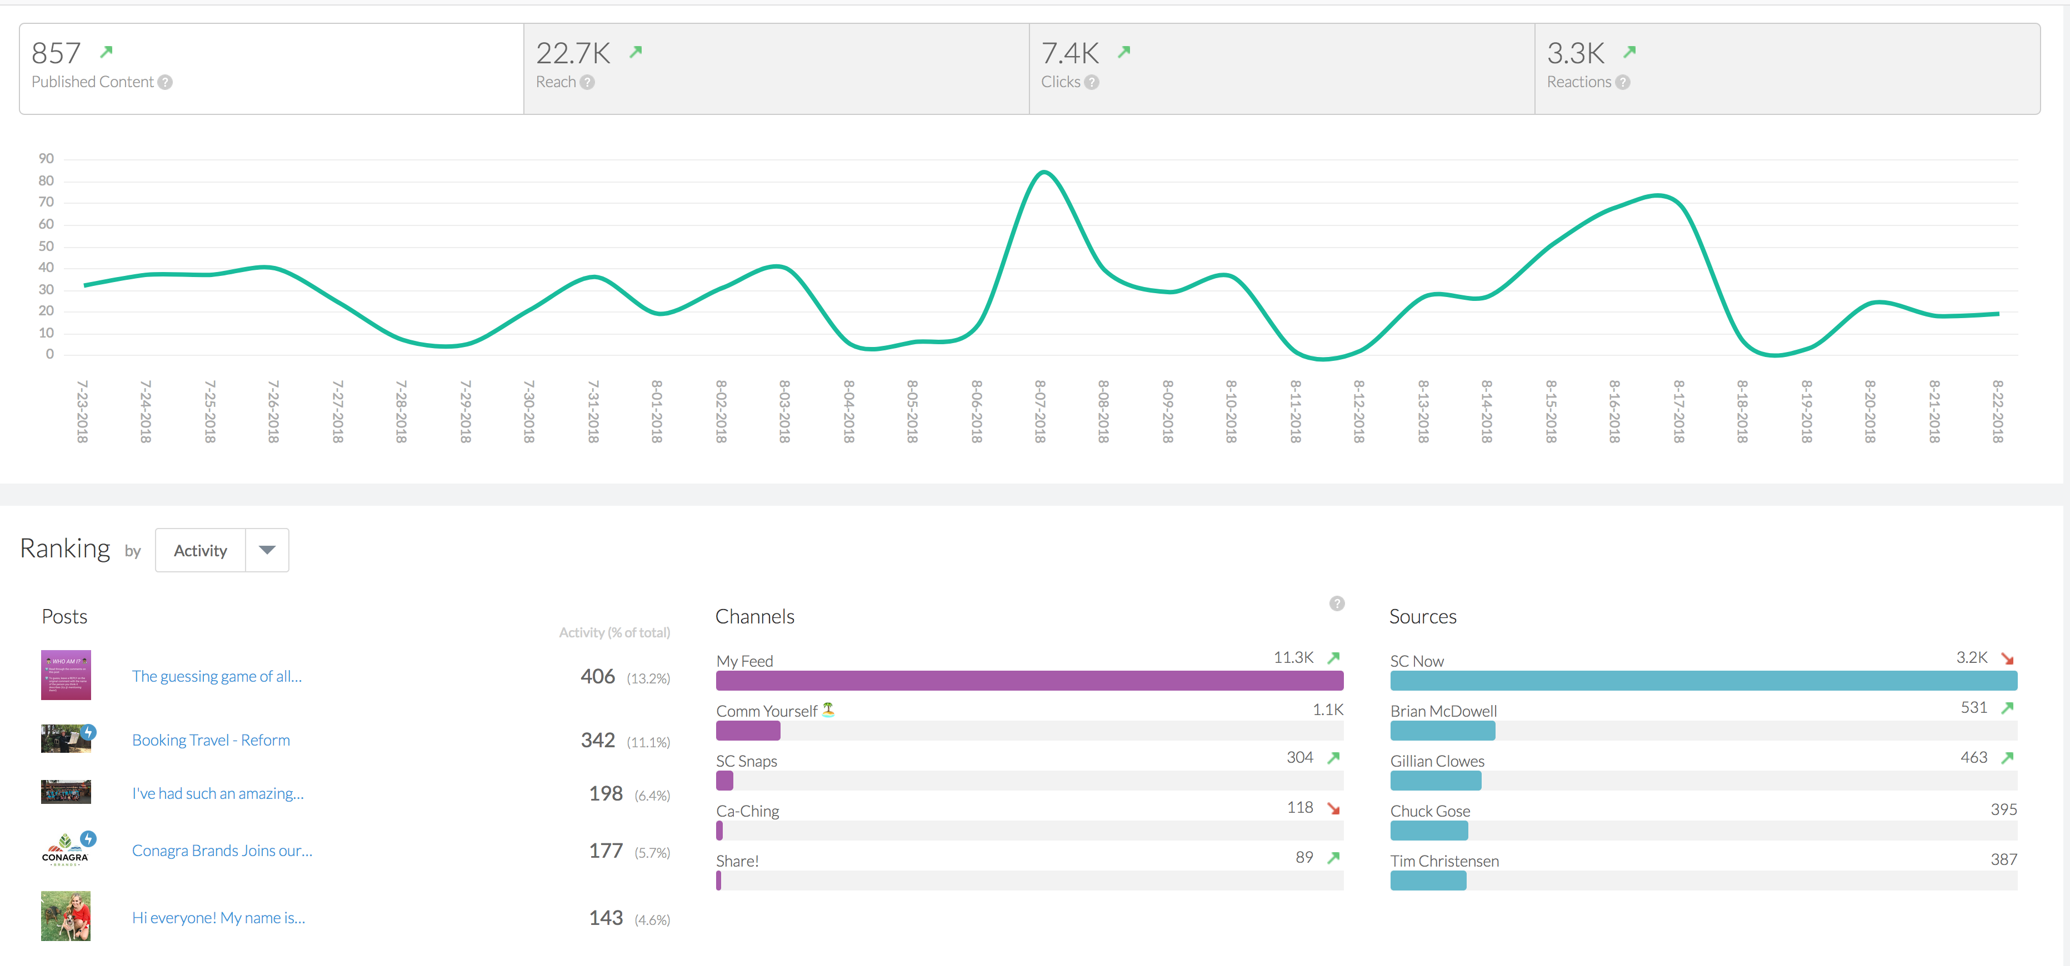Click the Reactions help question mark icon
The height and width of the screenshot is (966, 2070).
[x=1622, y=82]
